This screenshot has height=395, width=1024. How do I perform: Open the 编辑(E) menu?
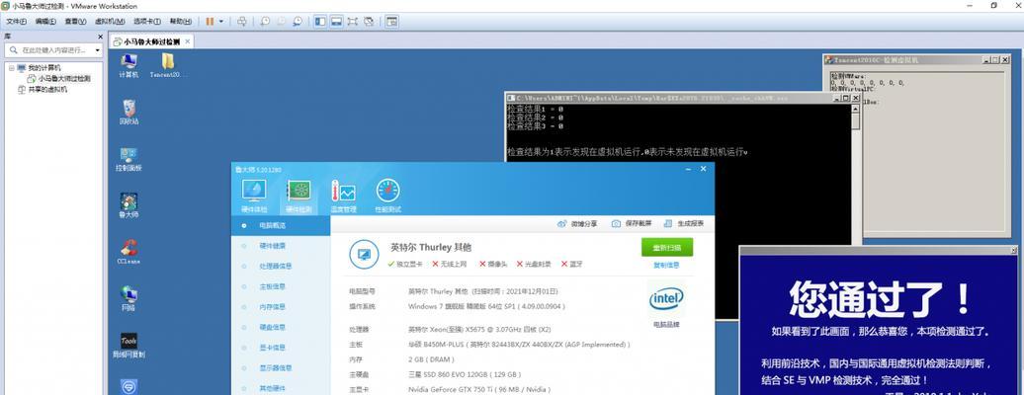45,22
